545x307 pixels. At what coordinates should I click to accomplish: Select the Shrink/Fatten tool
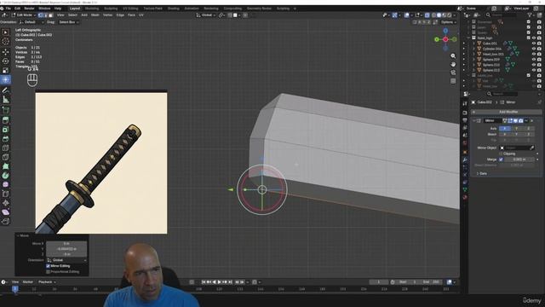pos(6,203)
